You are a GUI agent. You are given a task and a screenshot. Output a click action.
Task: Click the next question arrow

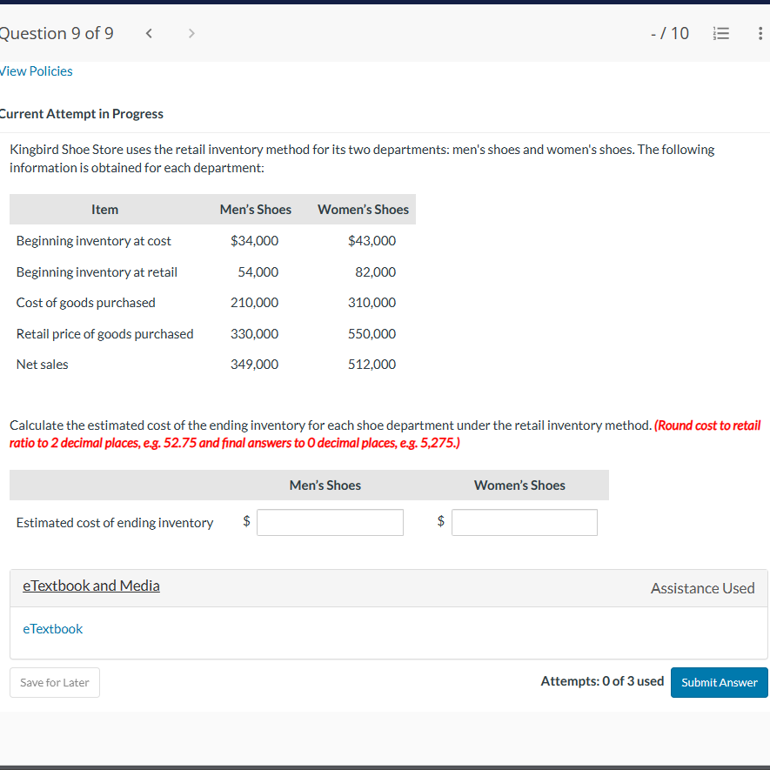point(191,33)
